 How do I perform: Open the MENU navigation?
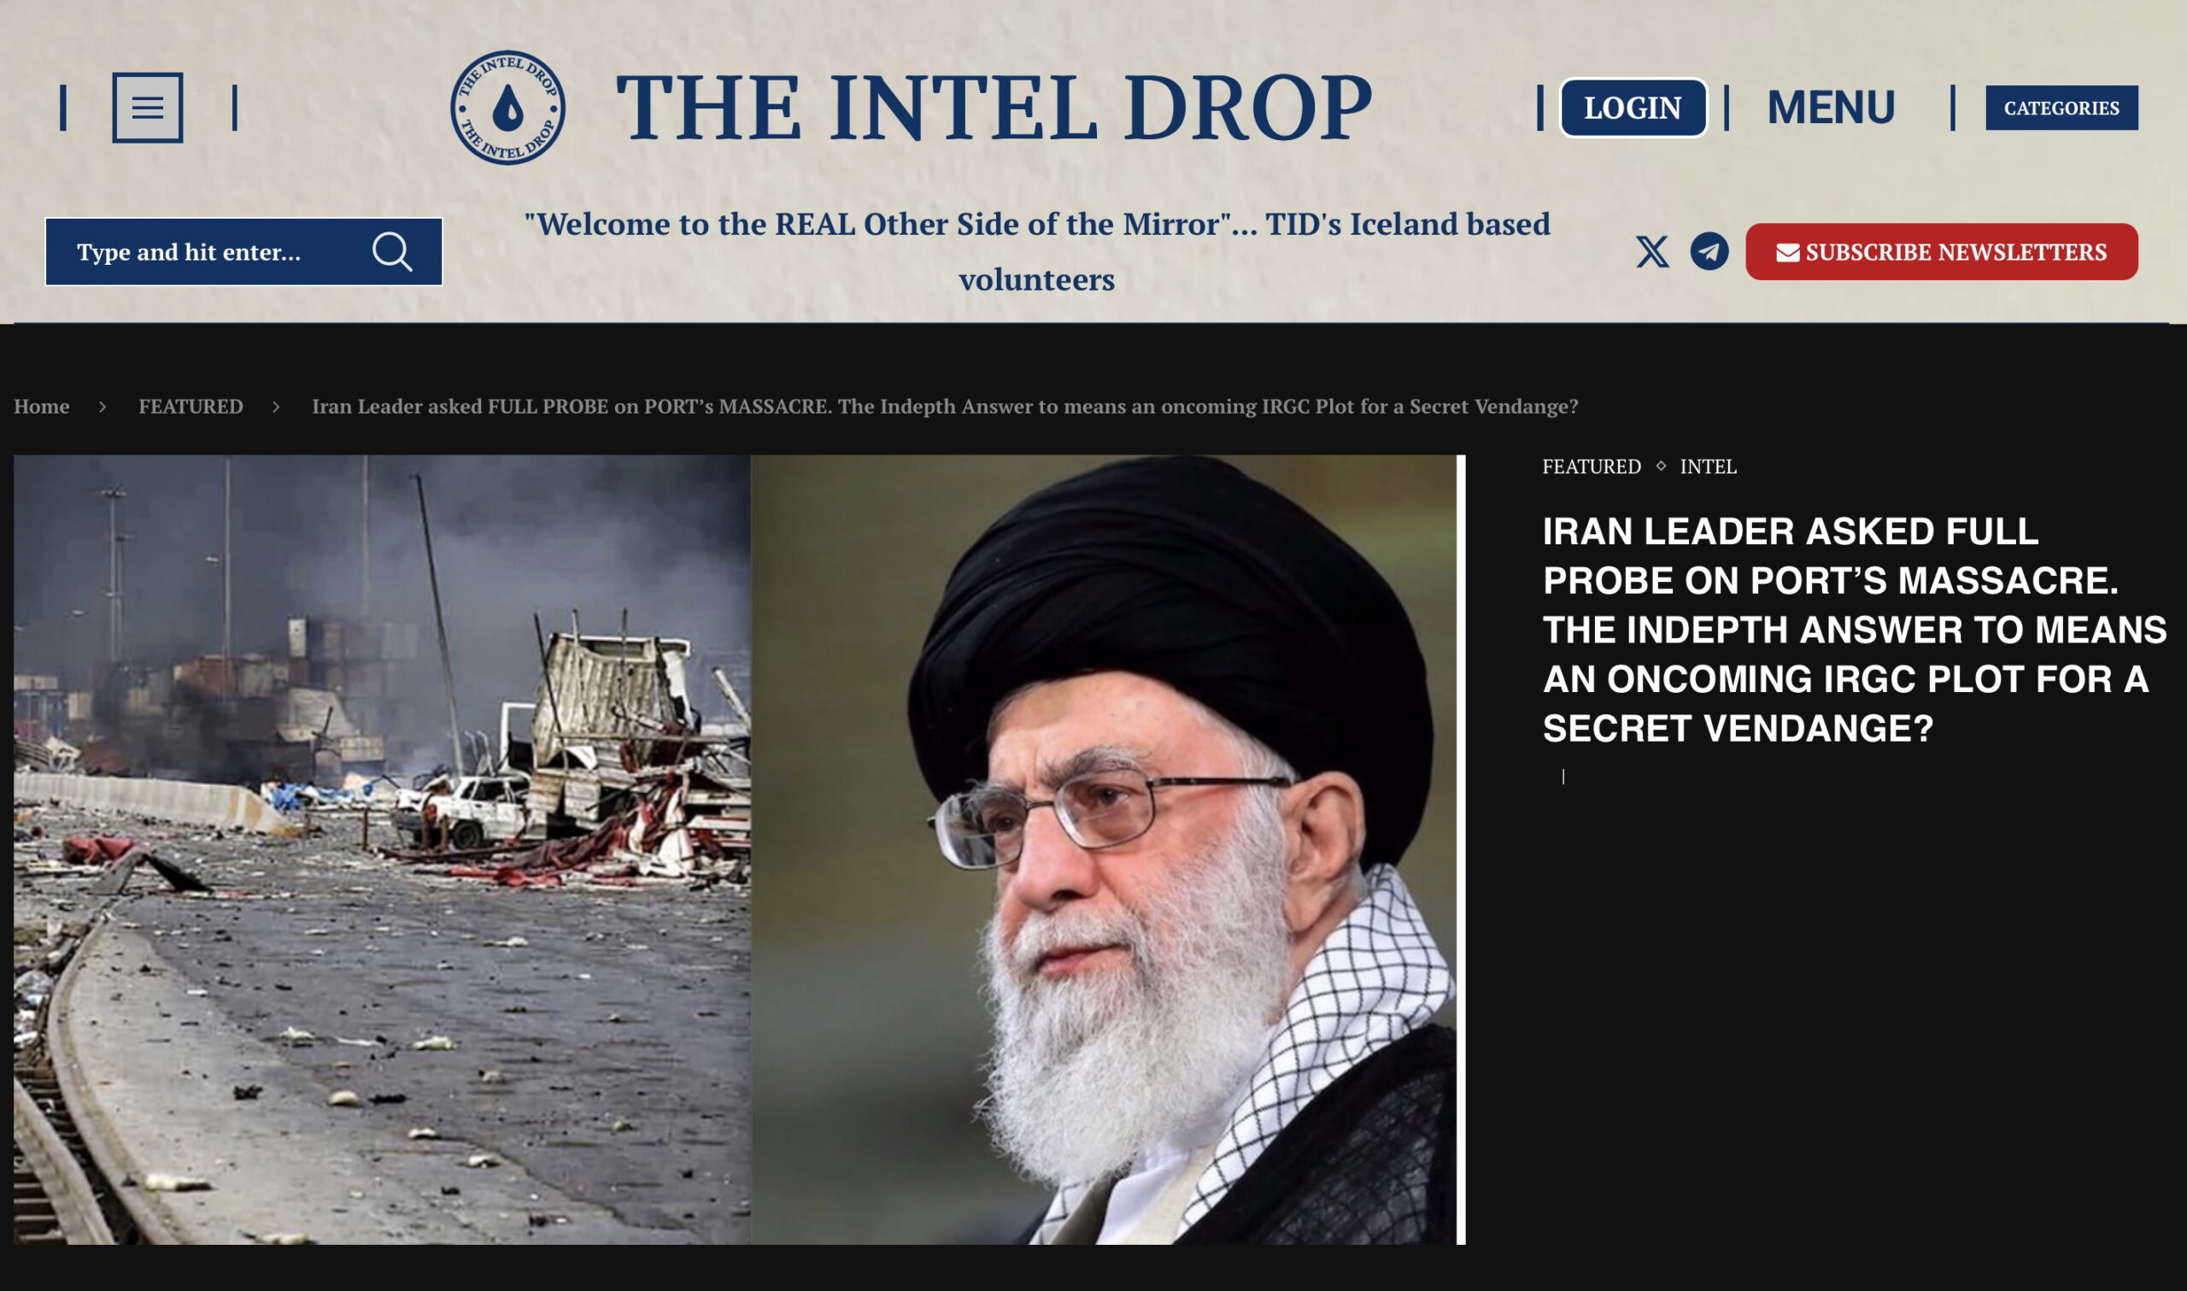(1831, 107)
